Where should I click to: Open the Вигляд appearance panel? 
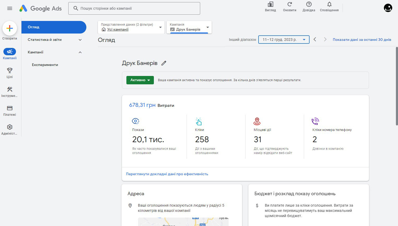(x=270, y=4)
